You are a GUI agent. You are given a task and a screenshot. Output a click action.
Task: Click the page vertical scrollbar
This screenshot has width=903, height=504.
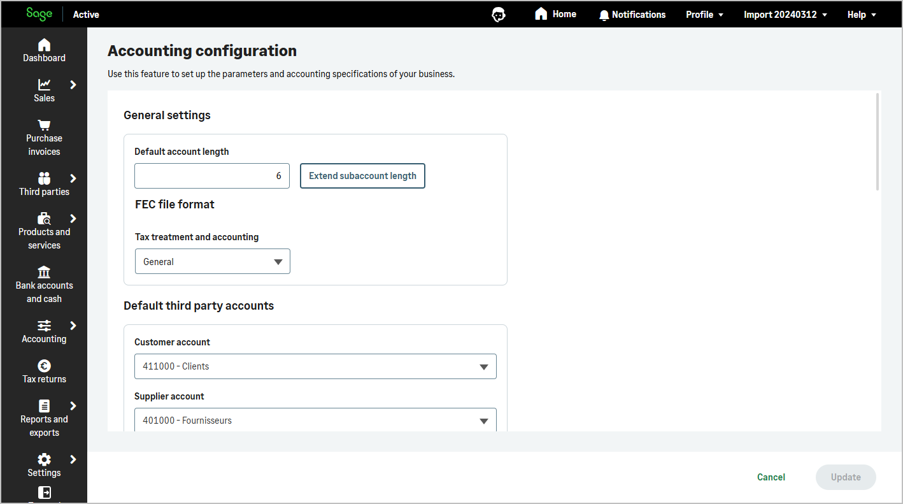(x=878, y=141)
